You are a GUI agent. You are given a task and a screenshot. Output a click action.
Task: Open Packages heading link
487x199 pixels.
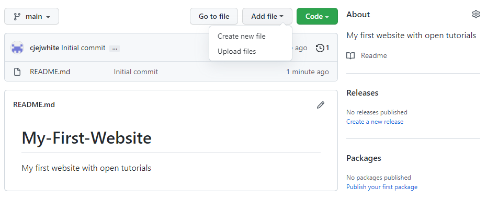364,158
